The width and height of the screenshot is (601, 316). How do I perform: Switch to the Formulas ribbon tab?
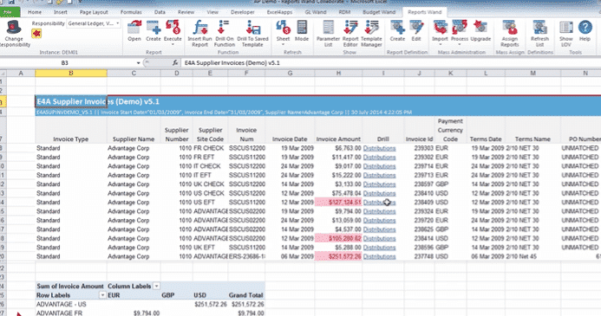click(x=131, y=12)
